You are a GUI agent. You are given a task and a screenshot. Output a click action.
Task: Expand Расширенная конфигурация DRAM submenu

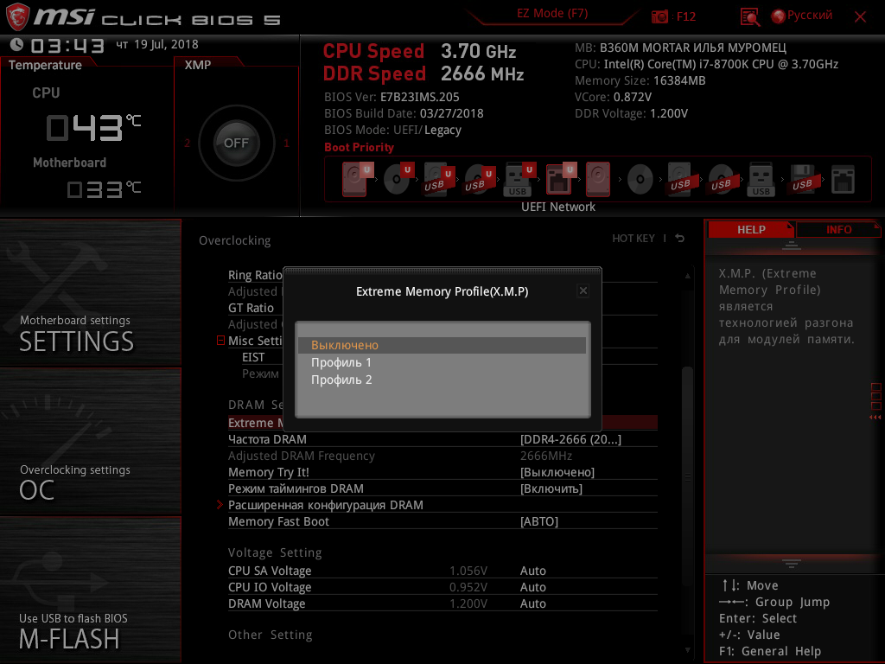pos(325,505)
